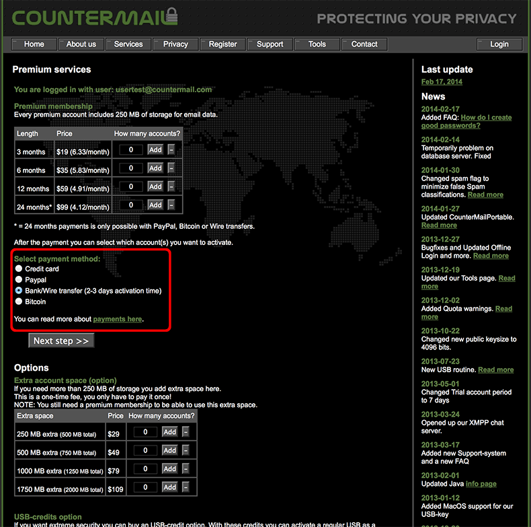Image resolution: width=531 pixels, height=527 pixels.
Task: Focus quantity field for 1000 MB extra
Action: [x=145, y=468]
